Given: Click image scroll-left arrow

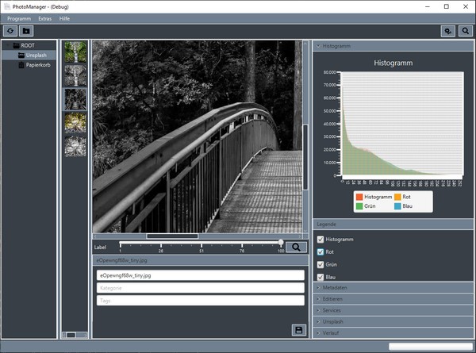Looking at the screenshot, I should point(95,236).
